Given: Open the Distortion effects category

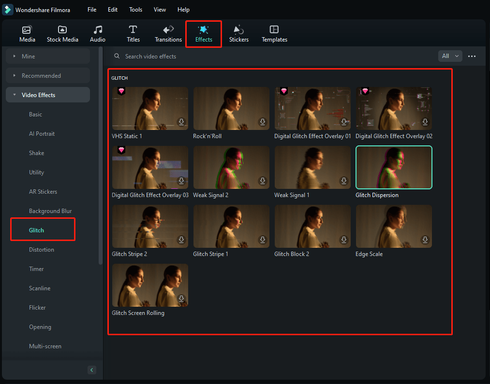Looking at the screenshot, I should pyautogui.click(x=42, y=249).
